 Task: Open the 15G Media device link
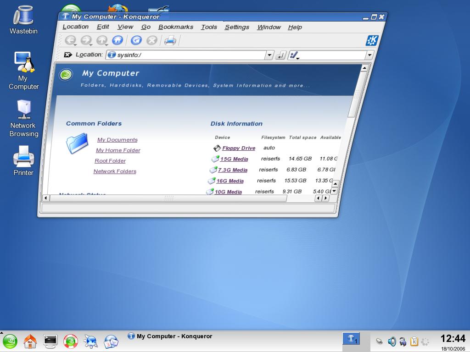coord(234,159)
